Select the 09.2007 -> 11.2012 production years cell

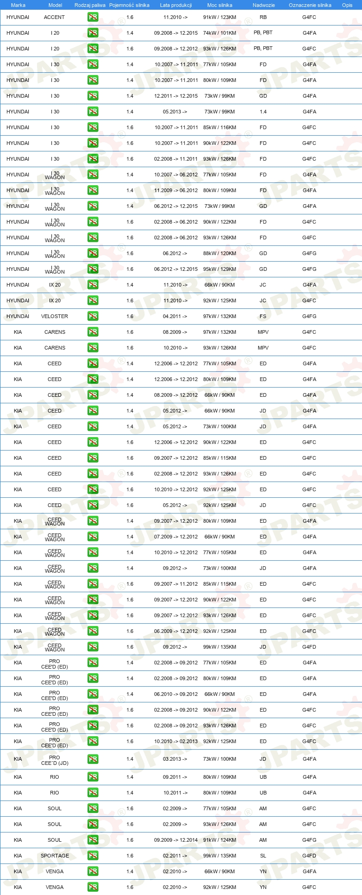[x=176, y=584]
